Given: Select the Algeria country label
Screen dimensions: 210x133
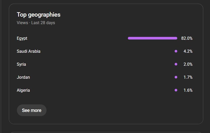Looking at the screenshot, I should [23, 90].
